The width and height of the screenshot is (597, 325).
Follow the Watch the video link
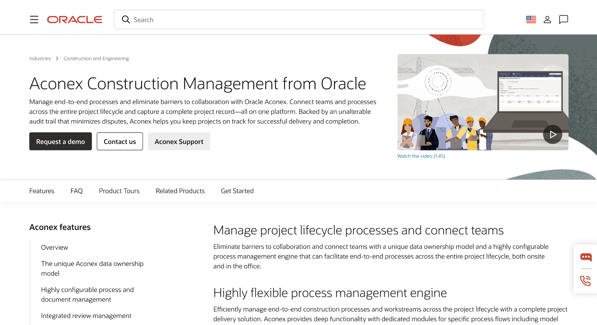click(x=421, y=156)
